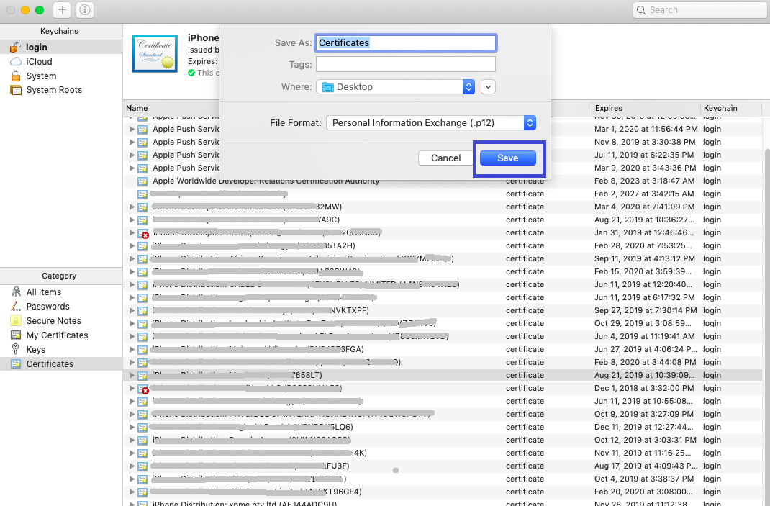Select the System keychain padlock icon
770x506 pixels.
[x=16, y=76]
